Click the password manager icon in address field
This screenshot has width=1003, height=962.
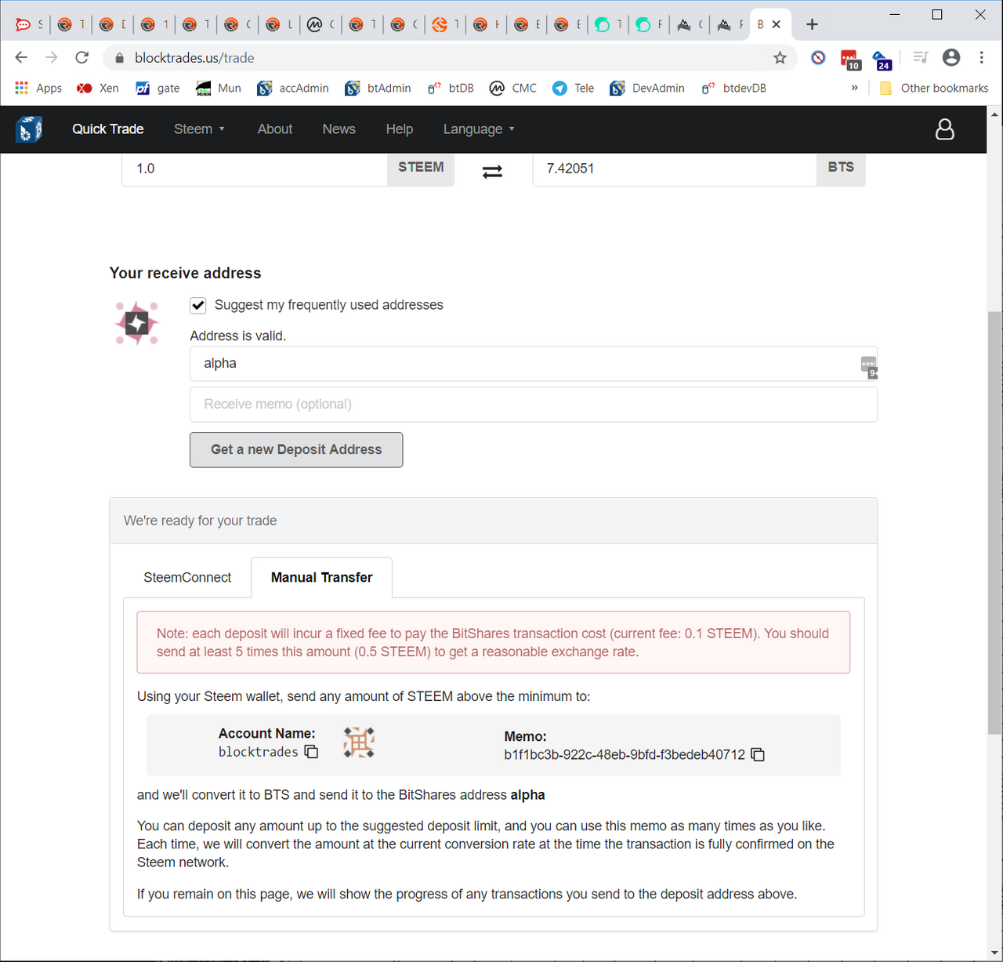click(869, 365)
